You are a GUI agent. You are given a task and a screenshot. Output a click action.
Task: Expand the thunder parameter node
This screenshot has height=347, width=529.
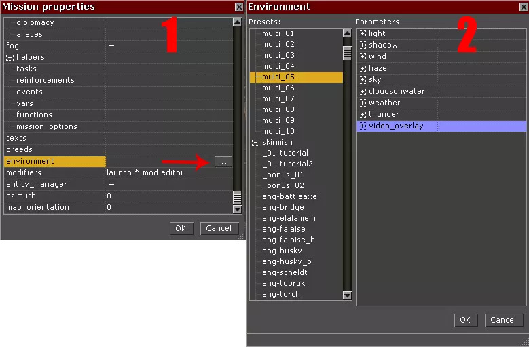pos(362,114)
